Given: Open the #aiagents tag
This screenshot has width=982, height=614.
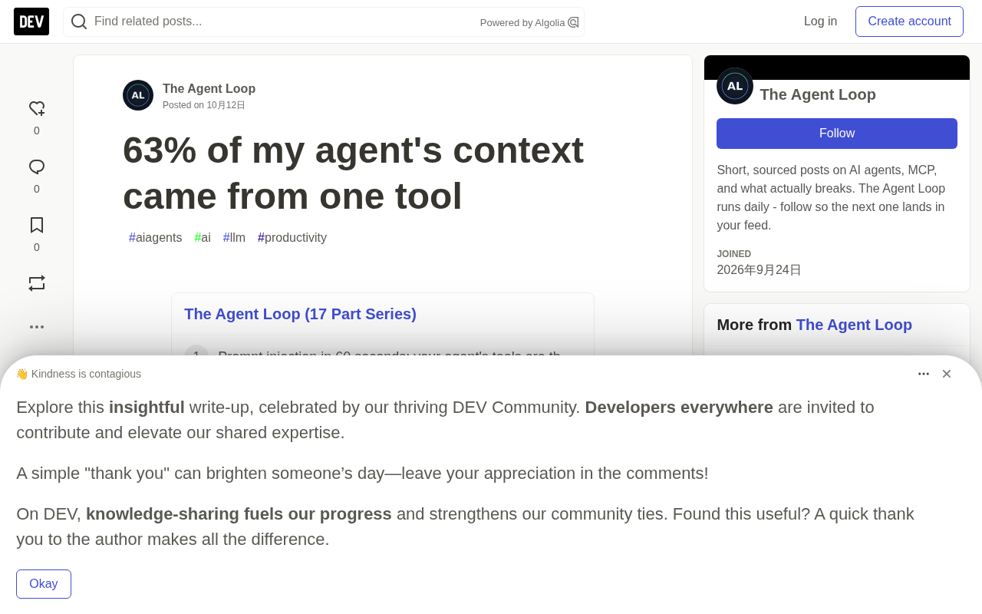Looking at the screenshot, I should tap(156, 238).
